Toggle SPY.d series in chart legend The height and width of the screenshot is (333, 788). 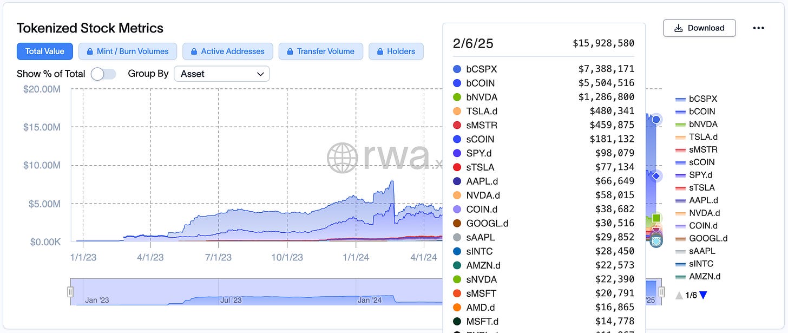click(694, 175)
